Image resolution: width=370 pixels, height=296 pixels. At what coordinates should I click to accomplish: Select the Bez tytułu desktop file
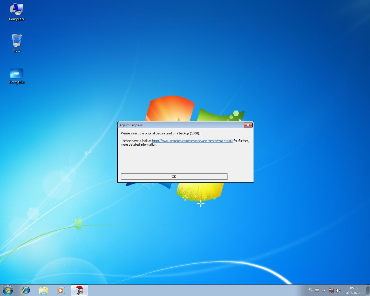coord(16,76)
